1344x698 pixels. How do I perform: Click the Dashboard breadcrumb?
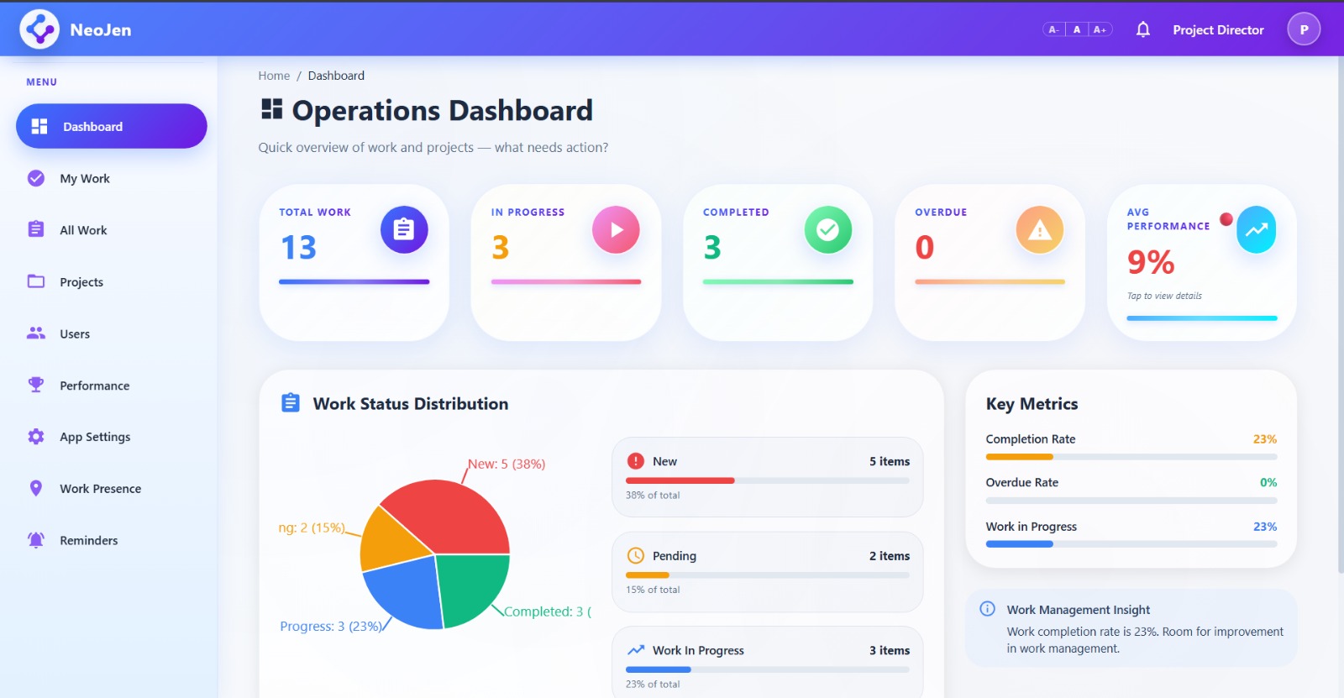point(336,76)
